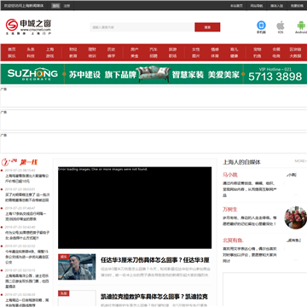Open the 图片 navigation item
This screenshot has width=307, height=307.
[x=196, y=56]
